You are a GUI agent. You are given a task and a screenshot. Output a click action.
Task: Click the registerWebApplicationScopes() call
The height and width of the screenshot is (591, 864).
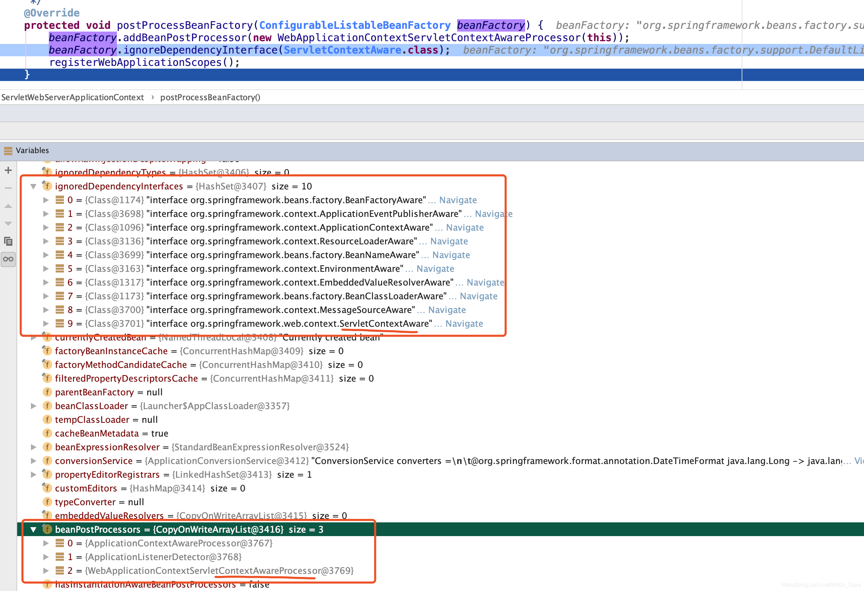pyautogui.click(x=144, y=62)
